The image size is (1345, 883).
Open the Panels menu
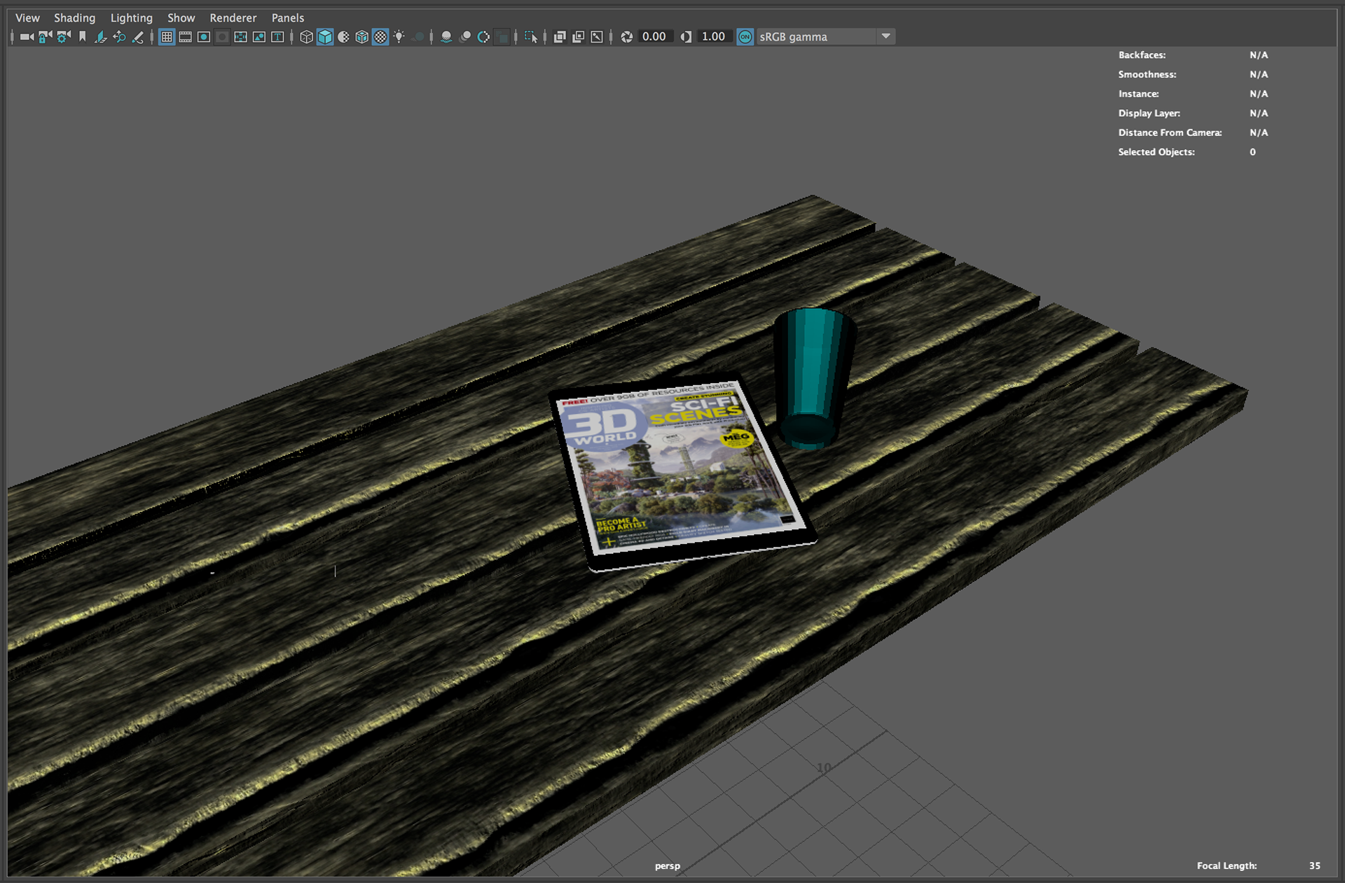tap(287, 18)
